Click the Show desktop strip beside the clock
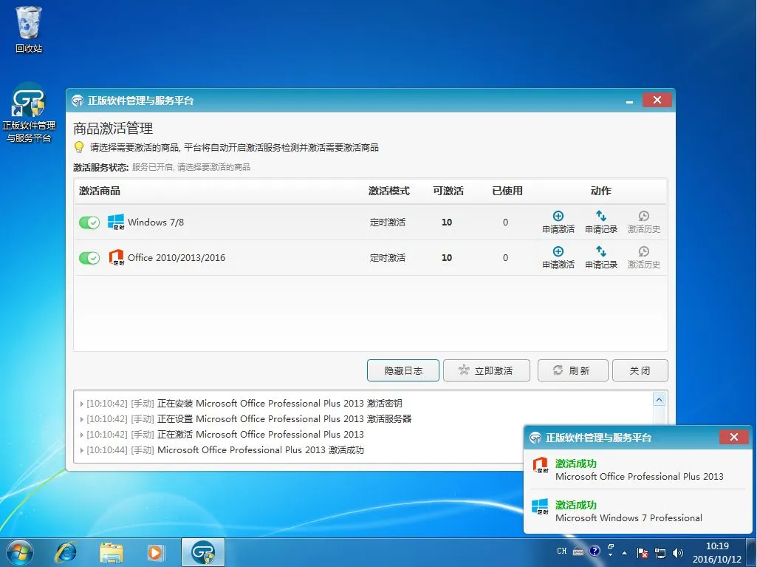The image size is (757, 567). coord(752,552)
